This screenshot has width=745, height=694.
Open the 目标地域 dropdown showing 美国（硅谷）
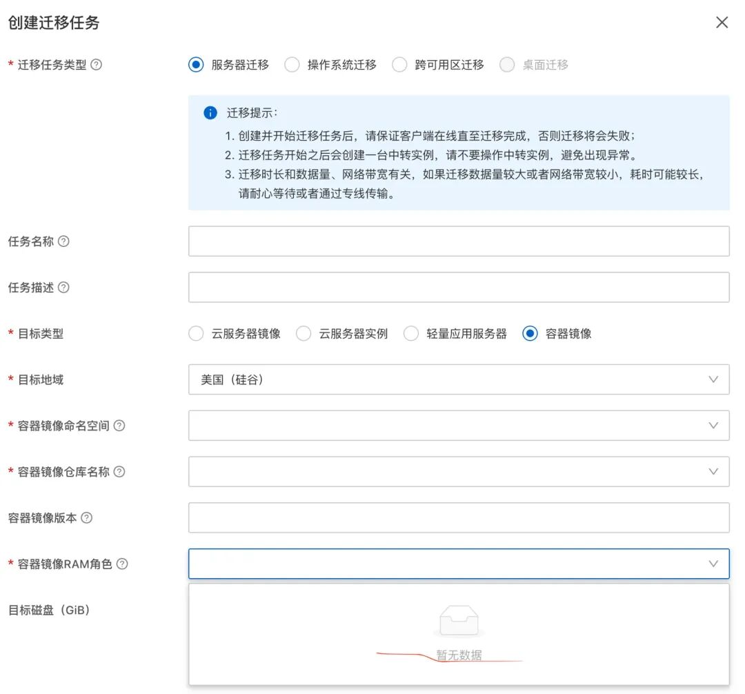459,379
